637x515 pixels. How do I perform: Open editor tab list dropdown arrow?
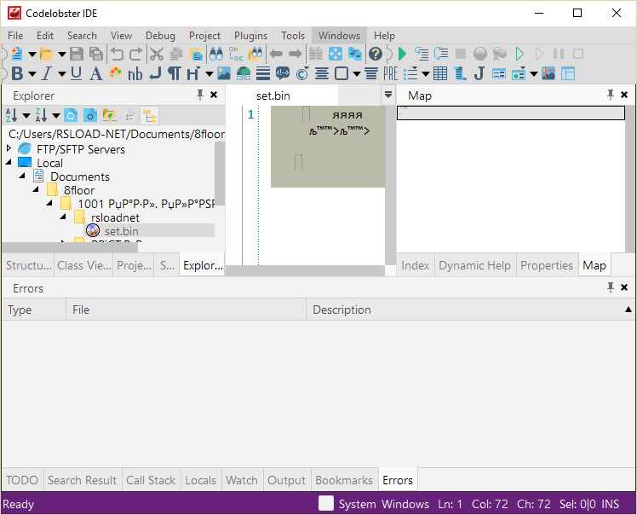click(388, 95)
